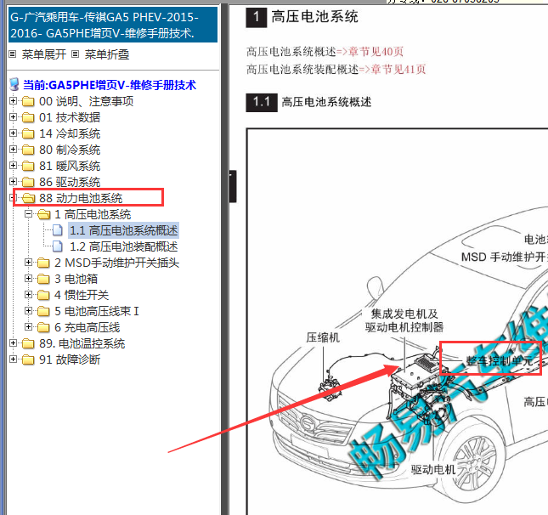Click folder icon of 80 制冷系统
Screen dimensions: 548x515
28,150
